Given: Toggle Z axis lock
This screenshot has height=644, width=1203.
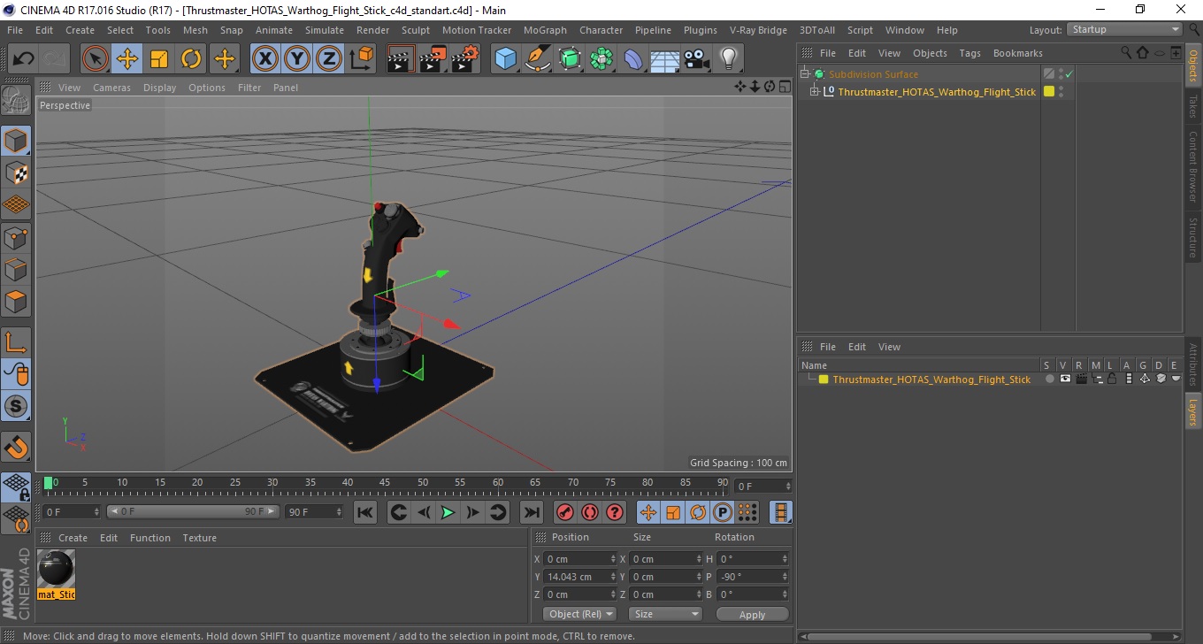Looking at the screenshot, I should pos(329,59).
